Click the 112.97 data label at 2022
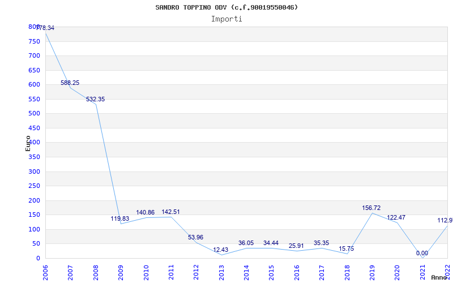 pyautogui.click(x=445, y=221)
